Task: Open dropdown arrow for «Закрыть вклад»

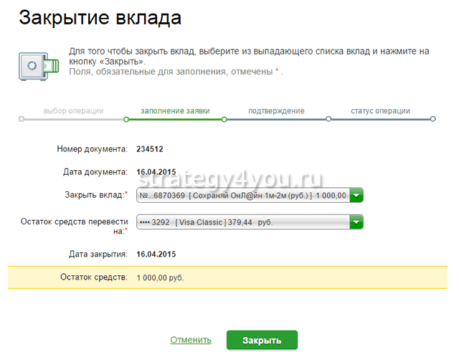Action: [356, 195]
